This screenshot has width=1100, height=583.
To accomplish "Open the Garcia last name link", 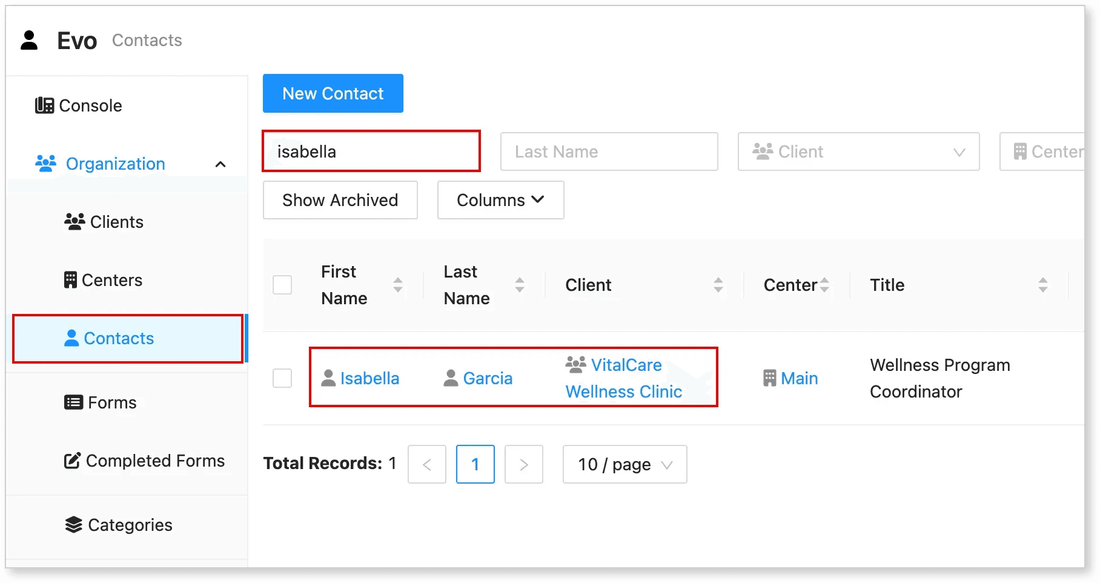I will click(488, 378).
